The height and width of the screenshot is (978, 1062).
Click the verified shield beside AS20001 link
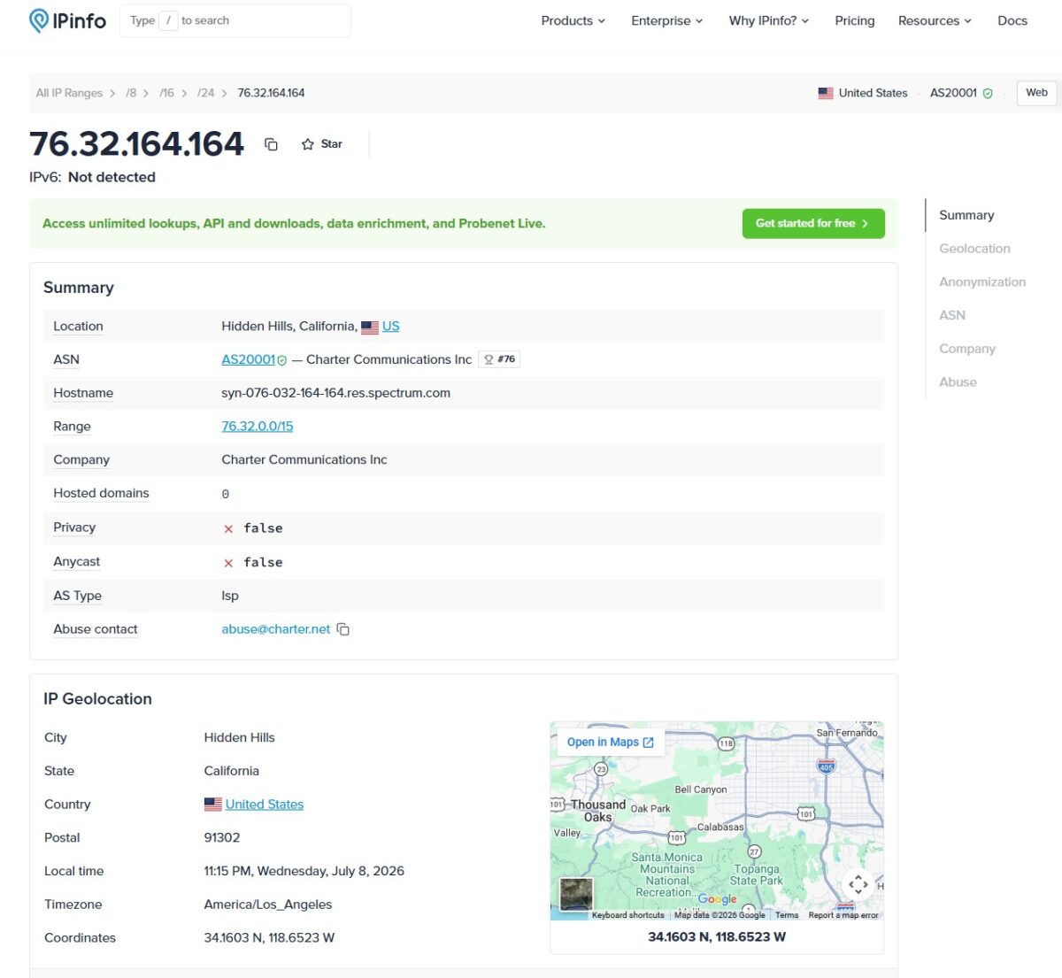pyautogui.click(x=282, y=360)
